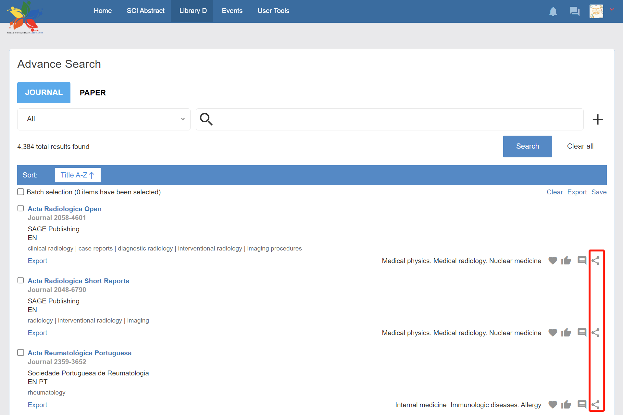Open Acta Radiologica Short Reports title link
623x415 pixels.
[x=78, y=281]
